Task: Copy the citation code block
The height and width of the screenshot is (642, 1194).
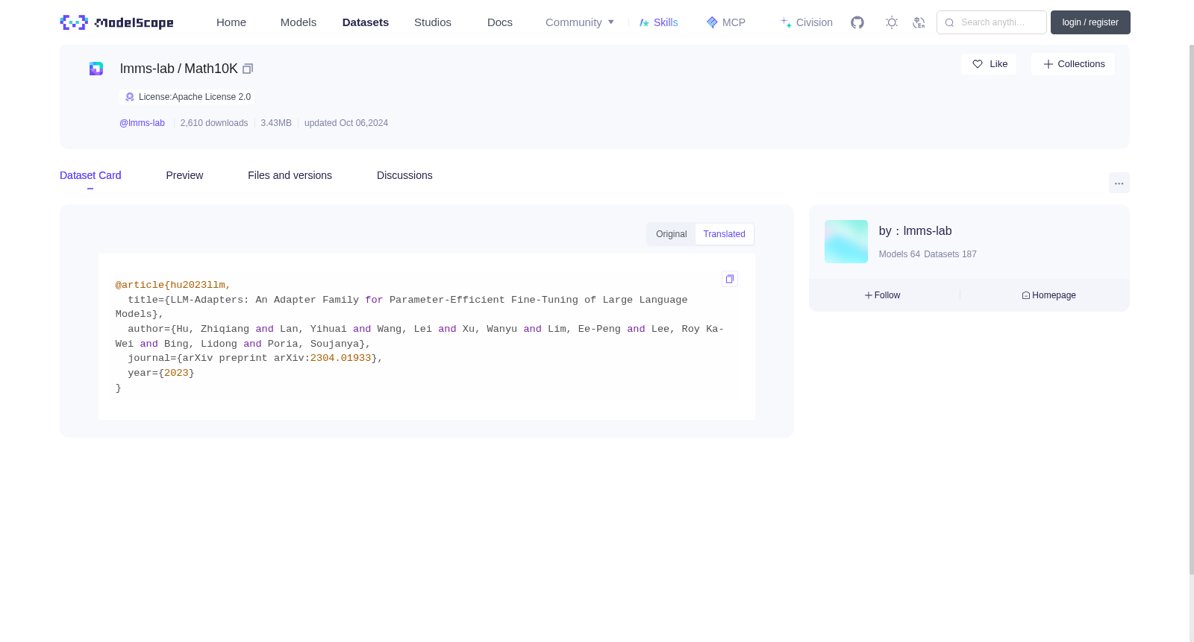Action: pos(730,279)
